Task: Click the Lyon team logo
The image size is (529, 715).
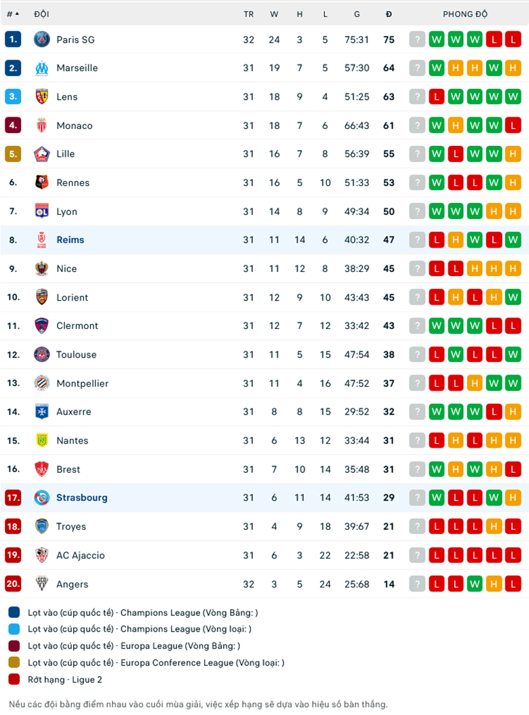Action: (x=42, y=211)
